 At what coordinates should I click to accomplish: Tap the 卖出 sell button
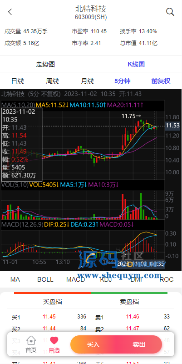click(x=139, y=344)
